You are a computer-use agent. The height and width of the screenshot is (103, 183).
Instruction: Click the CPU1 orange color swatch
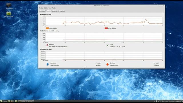tap(47, 28)
